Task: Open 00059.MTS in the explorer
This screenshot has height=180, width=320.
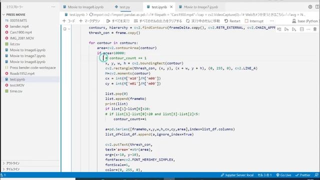Action: coord(18,20)
